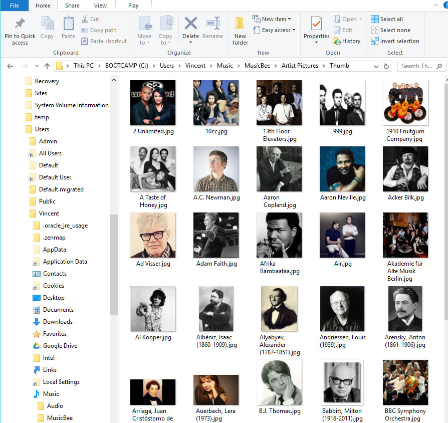Click the History icon in Open group

point(337,42)
